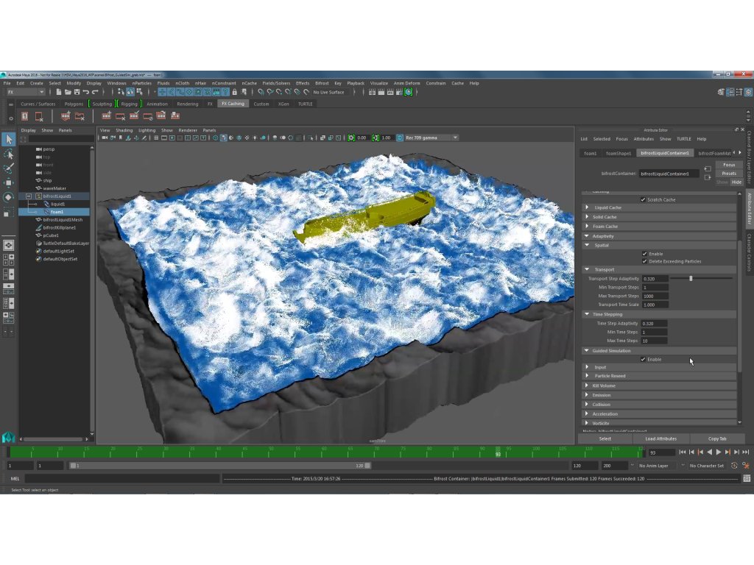Click the Save scene icon

[x=75, y=92]
